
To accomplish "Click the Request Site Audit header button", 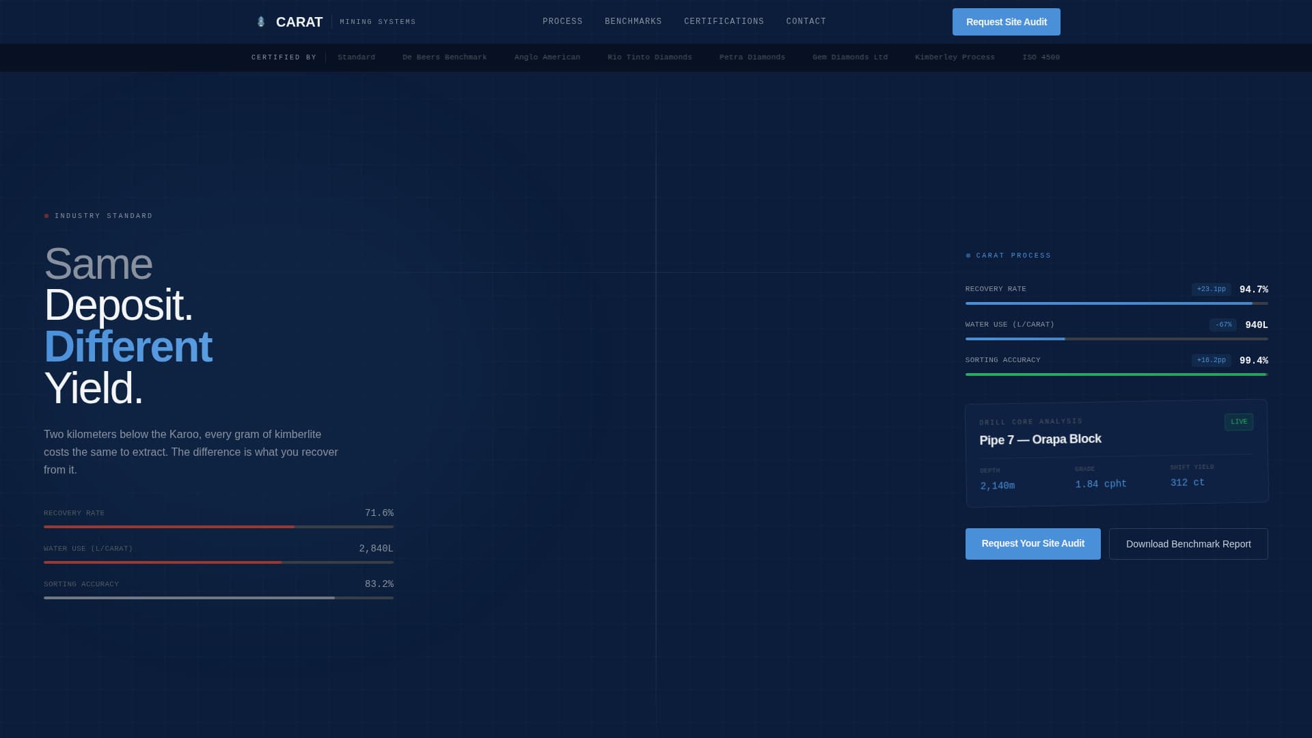I will pos(1006,22).
